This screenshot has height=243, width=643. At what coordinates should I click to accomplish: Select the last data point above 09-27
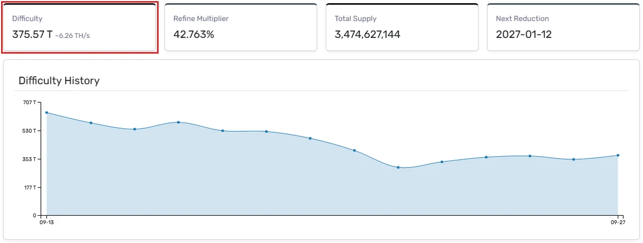tap(618, 155)
